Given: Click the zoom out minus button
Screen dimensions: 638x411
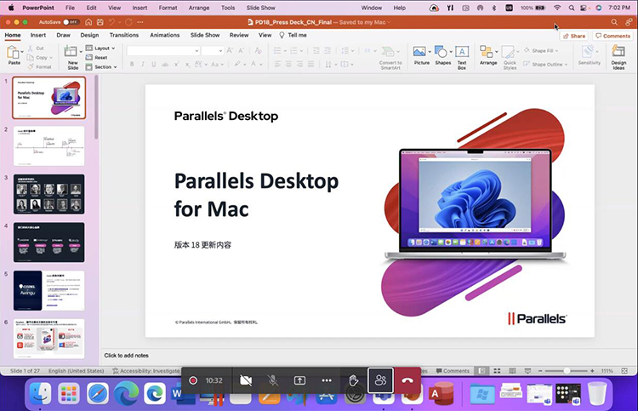Looking at the screenshot, I should (x=540, y=371).
